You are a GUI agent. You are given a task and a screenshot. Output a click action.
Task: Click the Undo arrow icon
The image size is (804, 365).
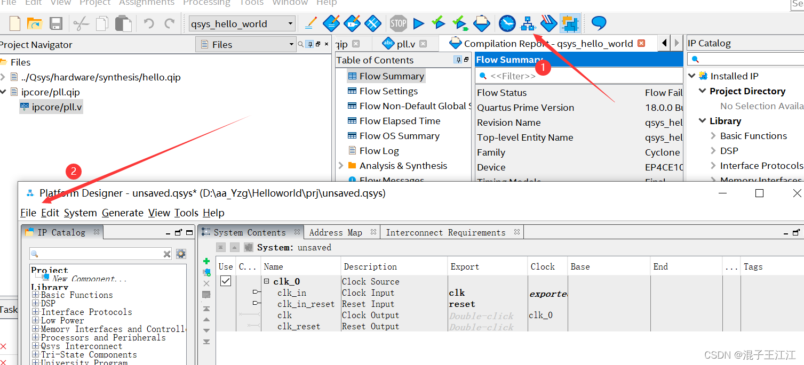[x=149, y=23]
